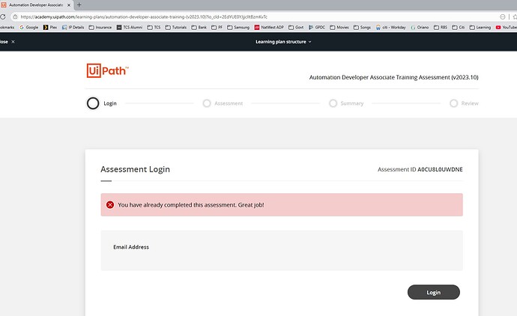
Task: Click the already completed assessment message
Action: 191,204
